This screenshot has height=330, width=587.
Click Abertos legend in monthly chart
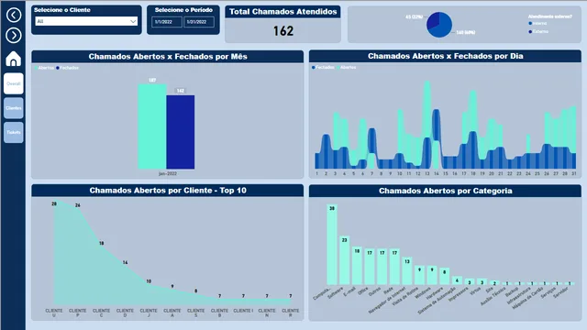(44, 68)
